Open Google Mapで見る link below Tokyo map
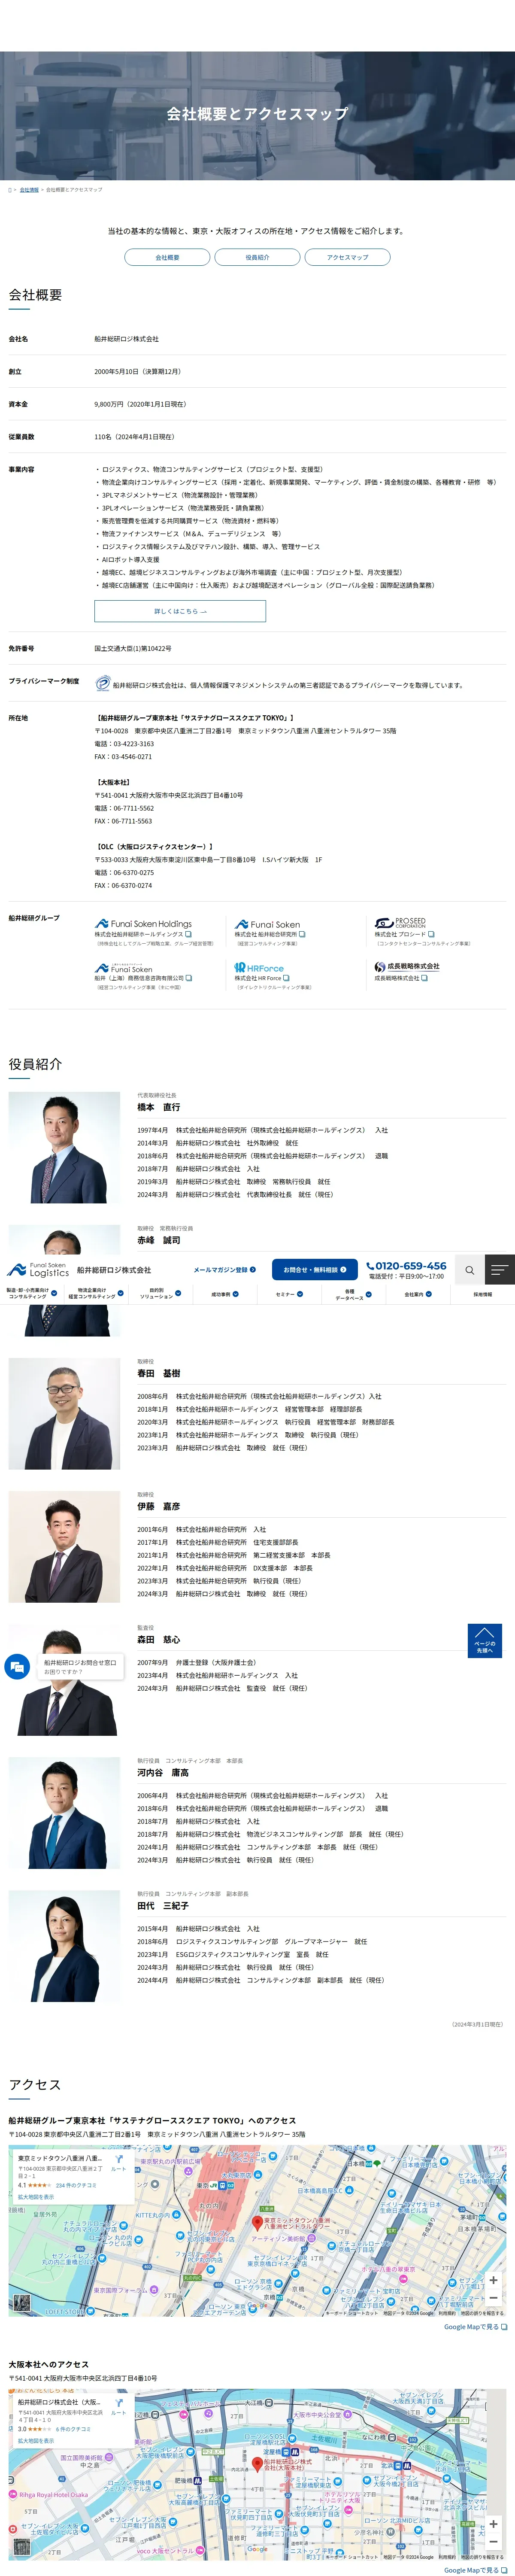The width and height of the screenshot is (515, 2576). [475, 2327]
